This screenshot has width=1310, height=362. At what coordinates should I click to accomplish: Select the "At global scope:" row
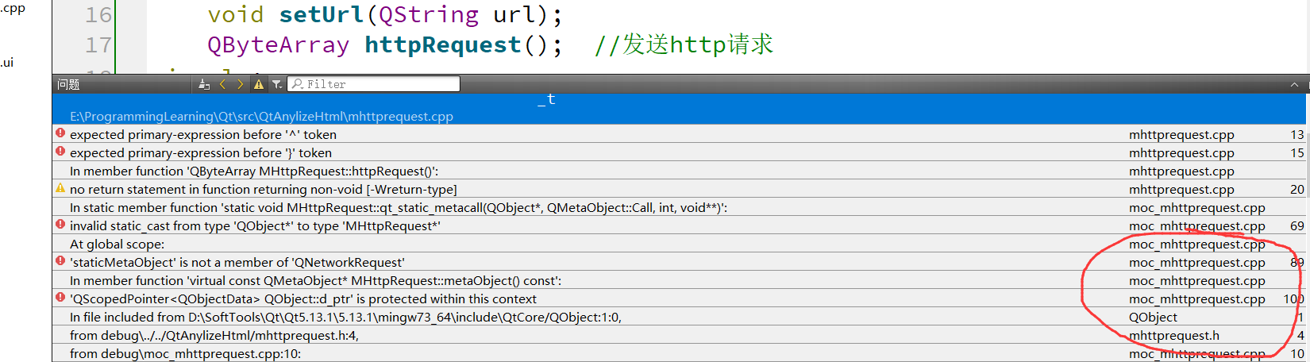point(679,244)
